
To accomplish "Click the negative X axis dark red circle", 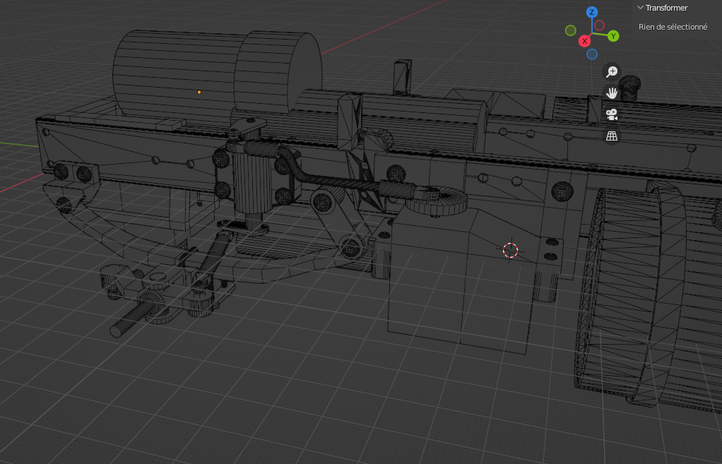I will click(600, 25).
